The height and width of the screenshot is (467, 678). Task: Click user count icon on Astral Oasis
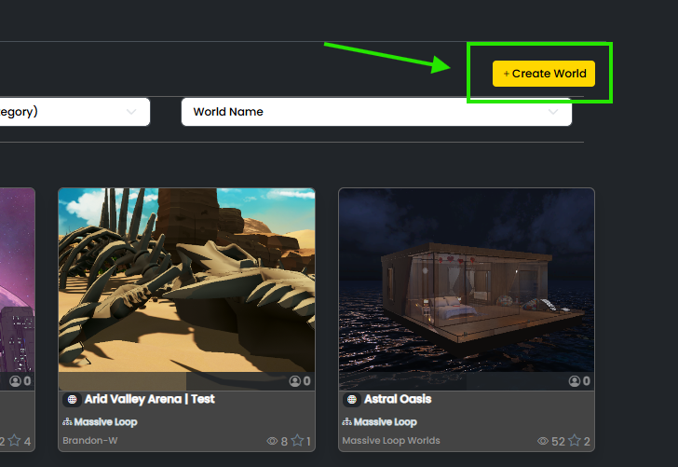575,381
